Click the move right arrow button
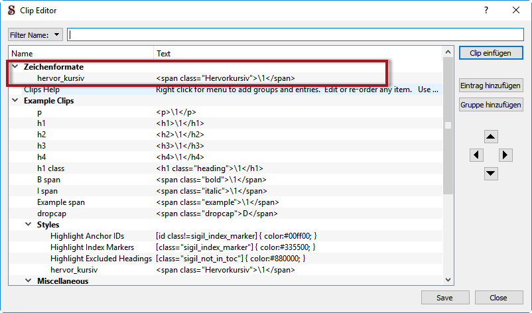 (x=505, y=155)
